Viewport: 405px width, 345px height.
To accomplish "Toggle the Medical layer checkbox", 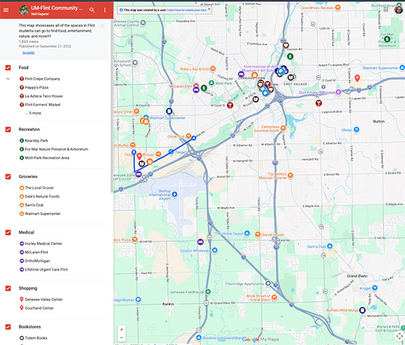I will click(x=8, y=232).
